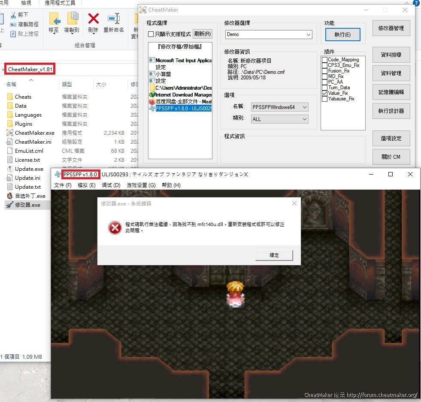
Task: Open the 文件 (F) menu in PPSSPP
Action: pyautogui.click(x=63, y=185)
